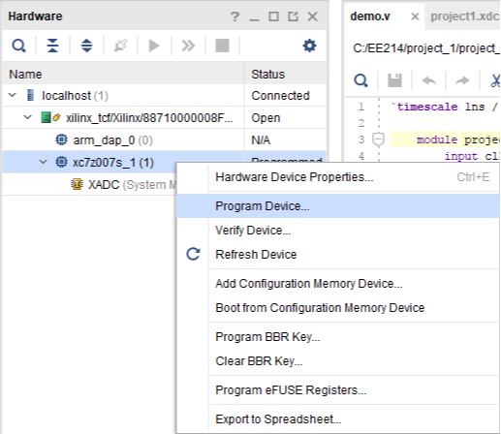Image resolution: width=501 pixels, height=434 pixels.
Task: Click the file path text in editor
Action: click(426, 48)
